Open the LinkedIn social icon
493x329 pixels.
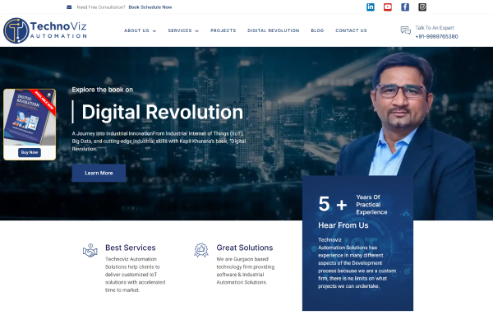(371, 7)
